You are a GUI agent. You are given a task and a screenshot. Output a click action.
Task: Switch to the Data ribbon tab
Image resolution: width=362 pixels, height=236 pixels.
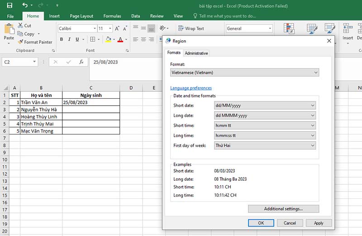coord(135,16)
